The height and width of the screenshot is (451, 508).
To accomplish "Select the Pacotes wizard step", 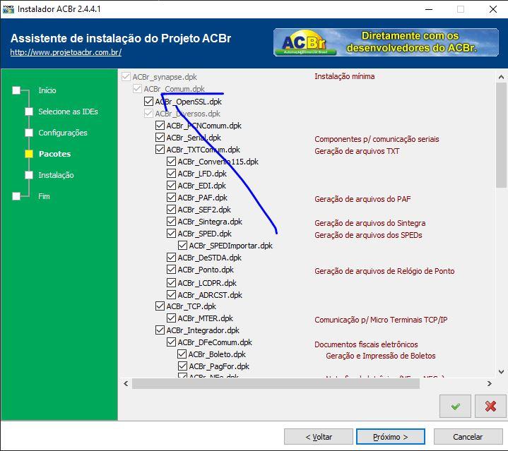I will click(54, 154).
